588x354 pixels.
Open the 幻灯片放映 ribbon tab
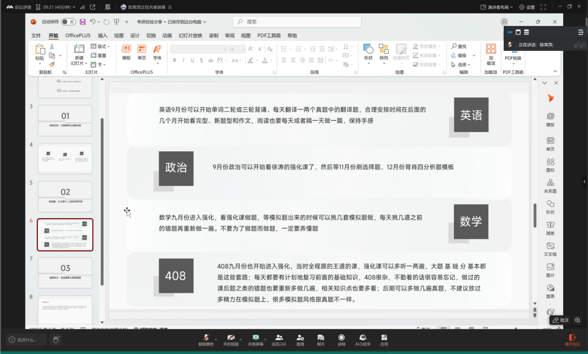[x=190, y=35]
